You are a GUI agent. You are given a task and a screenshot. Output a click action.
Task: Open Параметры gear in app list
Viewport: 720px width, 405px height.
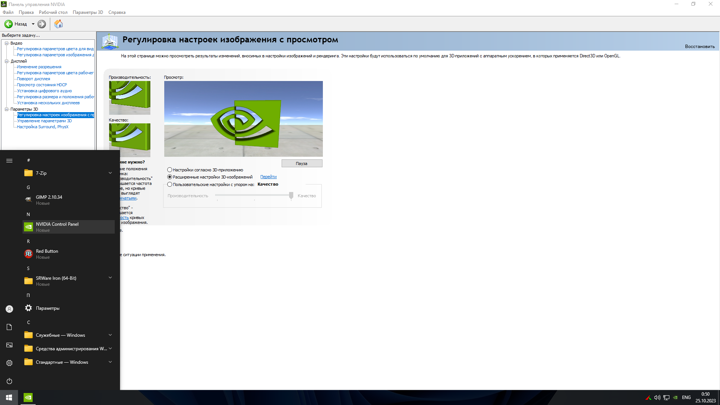tap(28, 308)
